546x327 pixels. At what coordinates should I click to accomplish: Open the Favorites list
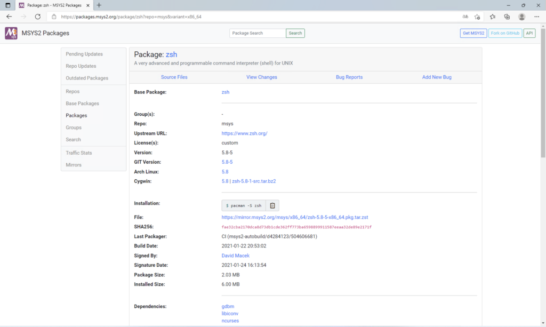[492, 17]
